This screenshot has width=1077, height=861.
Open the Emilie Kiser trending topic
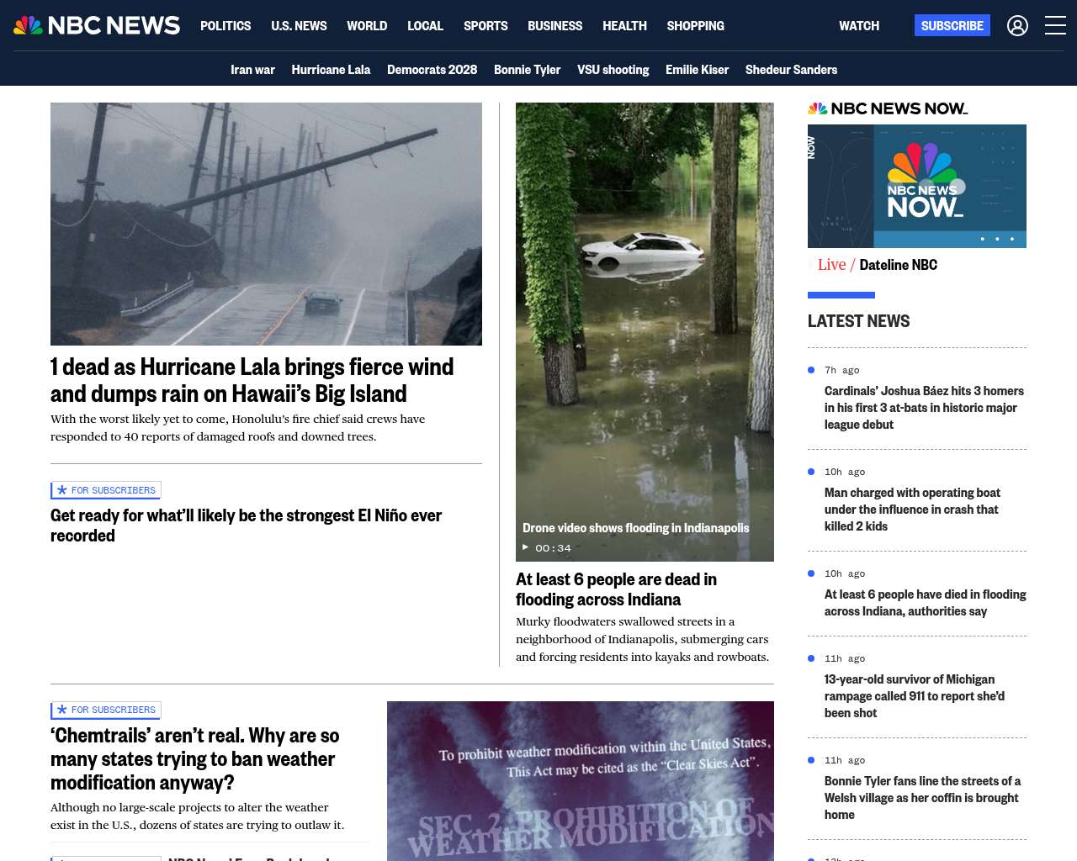pos(697,70)
